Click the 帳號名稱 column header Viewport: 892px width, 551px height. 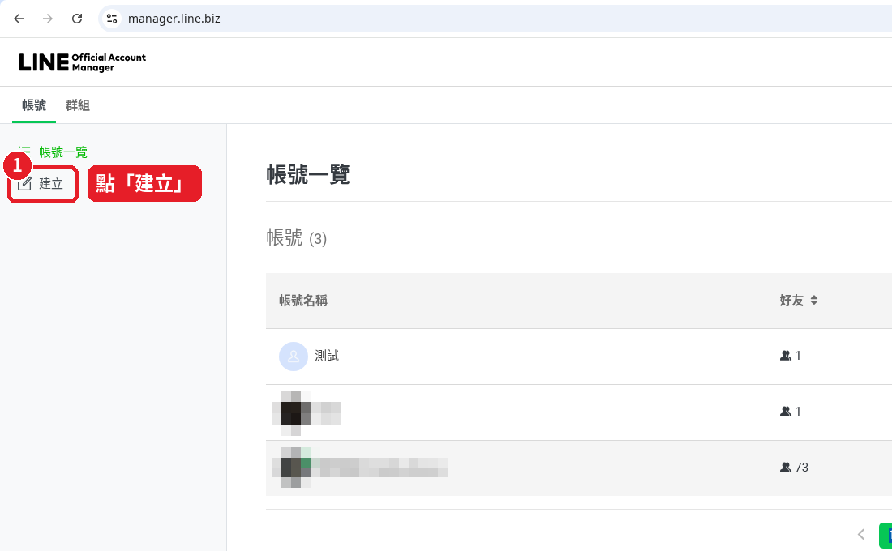303,301
